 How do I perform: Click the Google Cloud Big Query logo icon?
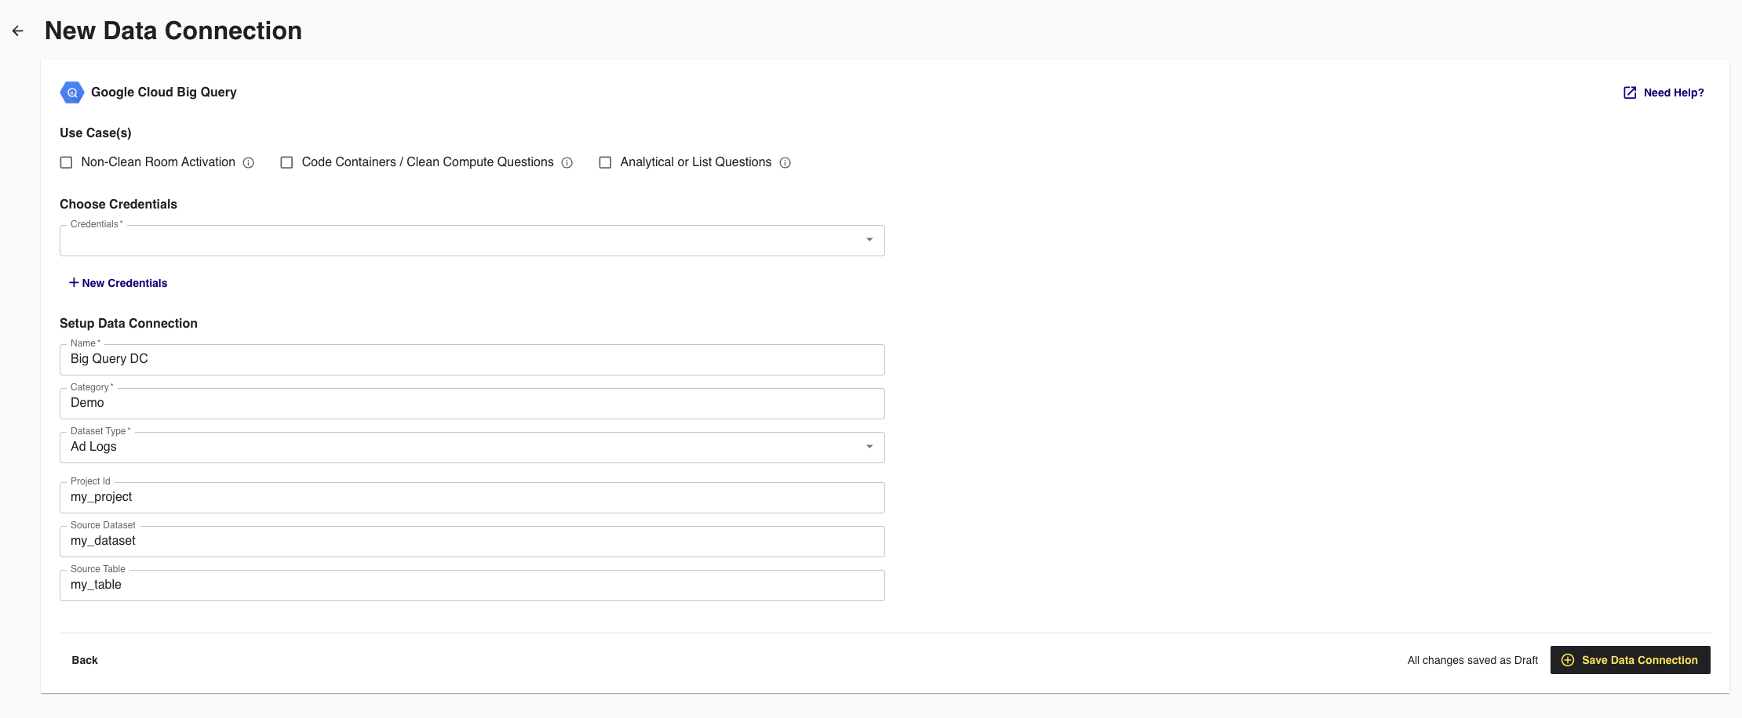pyautogui.click(x=72, y=92)
